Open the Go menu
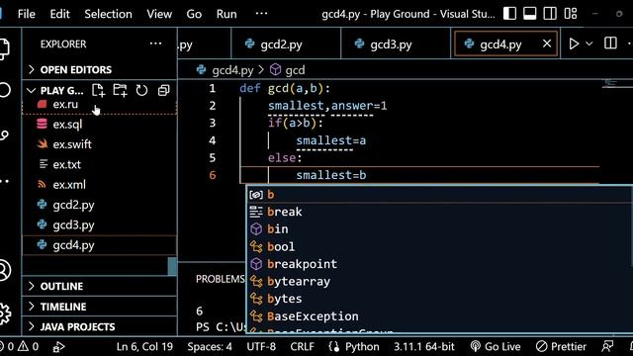The width and height of the screenshot is (633, 356). 194,14
